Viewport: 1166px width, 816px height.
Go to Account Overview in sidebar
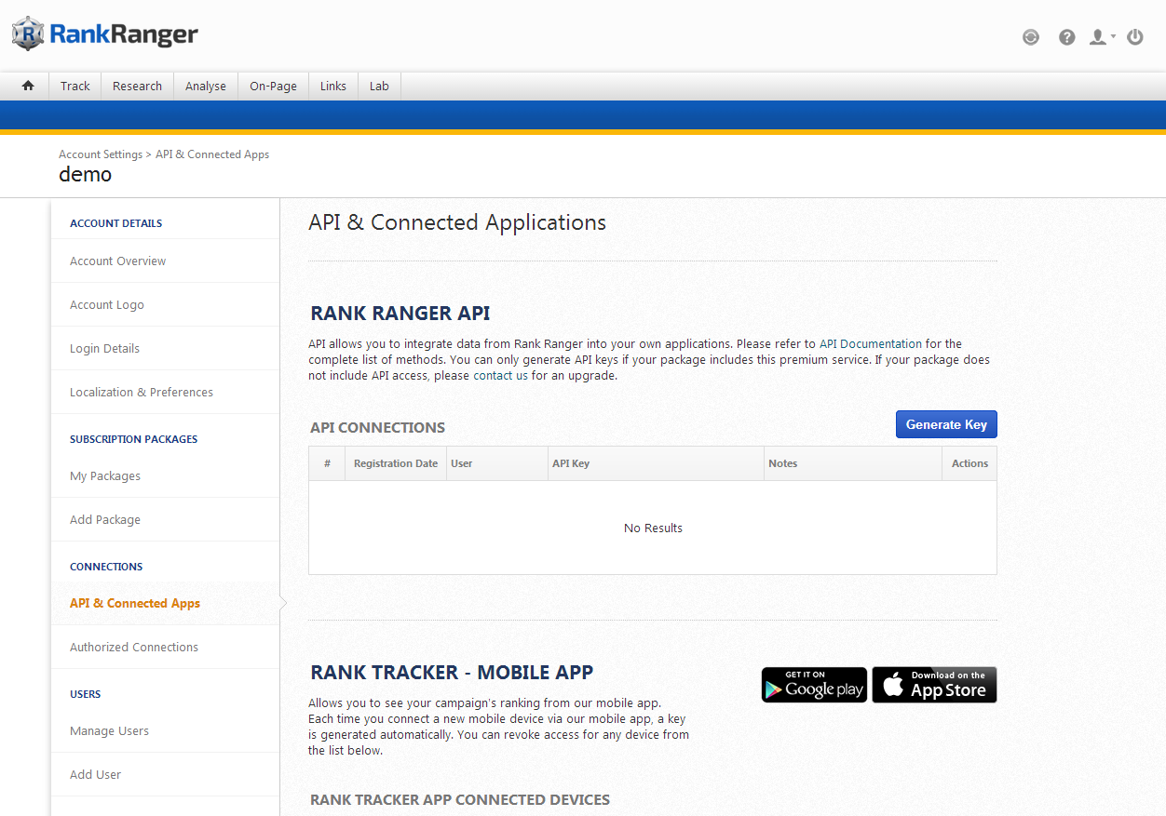click(x=118, y=261)
